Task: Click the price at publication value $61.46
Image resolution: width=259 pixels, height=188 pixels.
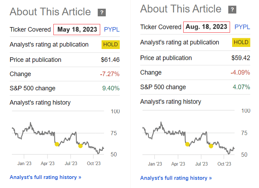Action: [x=110, y=60]
